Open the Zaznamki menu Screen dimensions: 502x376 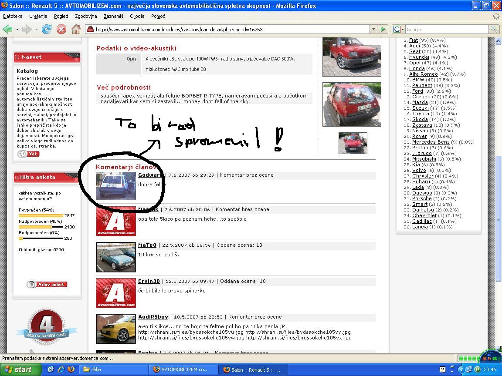(x=113, y=16)
